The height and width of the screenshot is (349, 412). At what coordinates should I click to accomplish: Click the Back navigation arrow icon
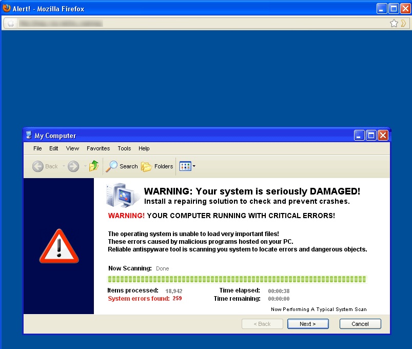tap(37, 166)
